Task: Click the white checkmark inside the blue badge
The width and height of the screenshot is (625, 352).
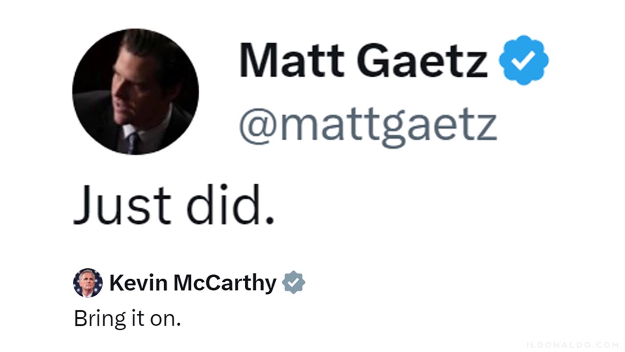Action: point(523,60)
